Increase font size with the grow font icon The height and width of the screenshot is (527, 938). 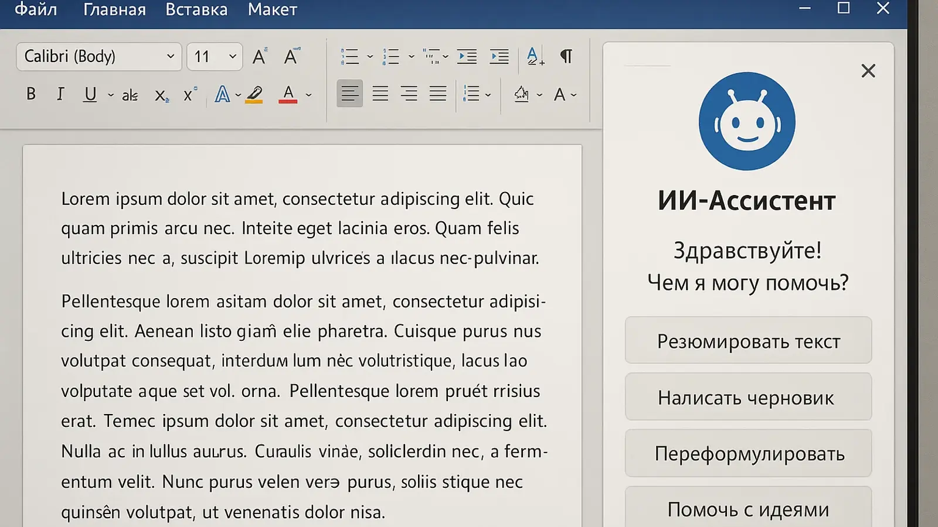[260, 56]
